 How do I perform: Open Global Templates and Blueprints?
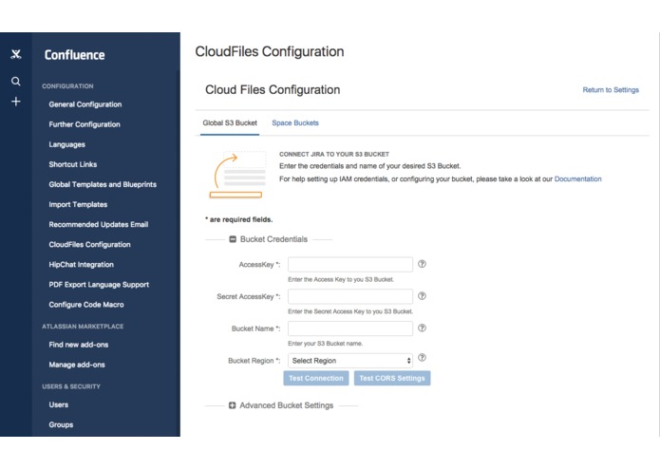(x=103, y=184)
